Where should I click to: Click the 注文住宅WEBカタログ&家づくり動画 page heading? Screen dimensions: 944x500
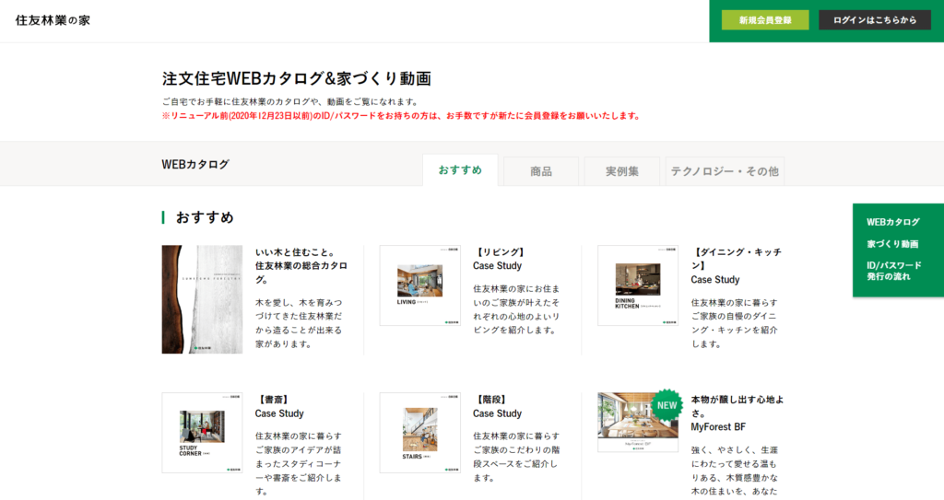click(x=297, y=78)
